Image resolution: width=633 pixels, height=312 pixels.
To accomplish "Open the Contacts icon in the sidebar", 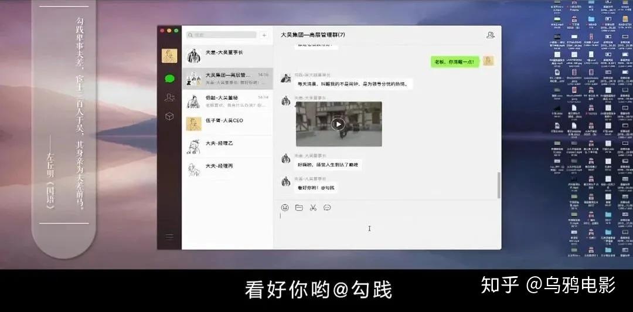I will pos(169,97).
